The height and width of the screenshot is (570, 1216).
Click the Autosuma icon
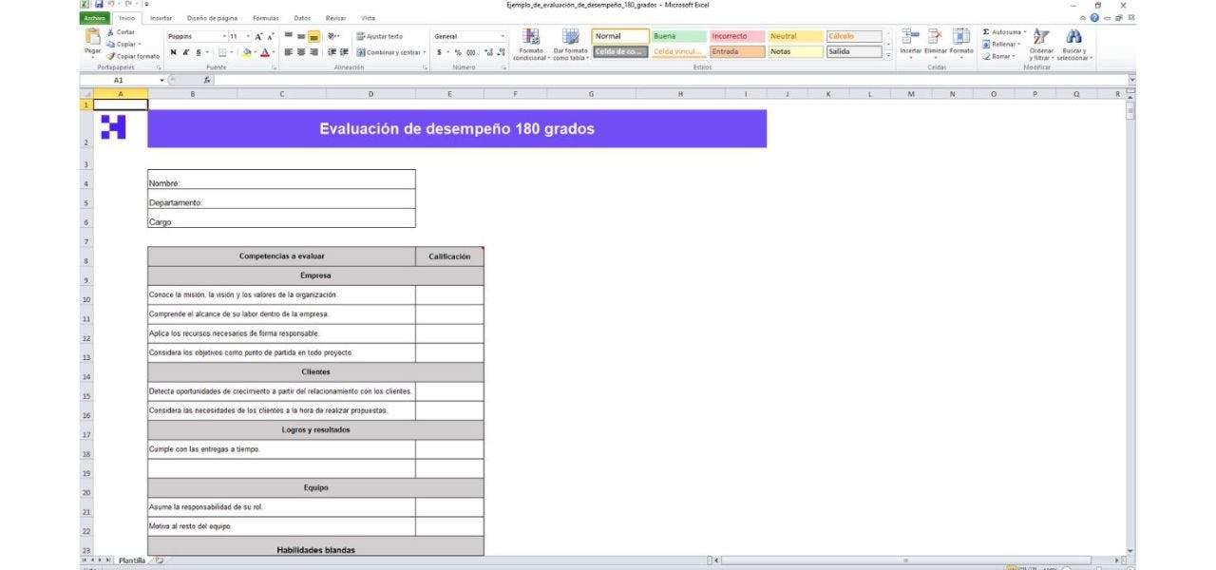(x=988, y=30)
